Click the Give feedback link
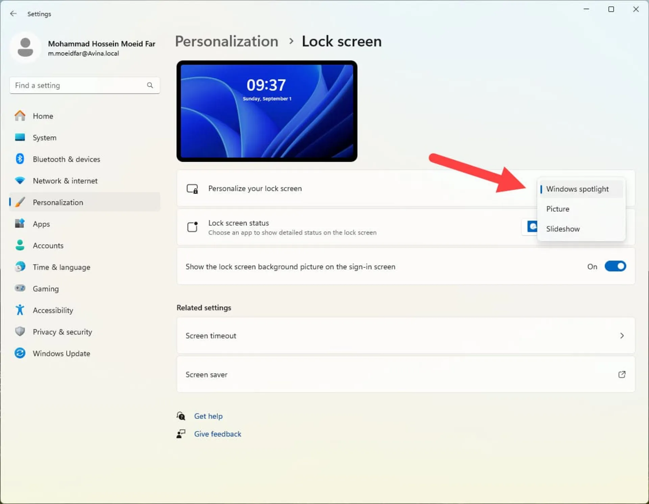The image size is (649, 504). (217, 434)
